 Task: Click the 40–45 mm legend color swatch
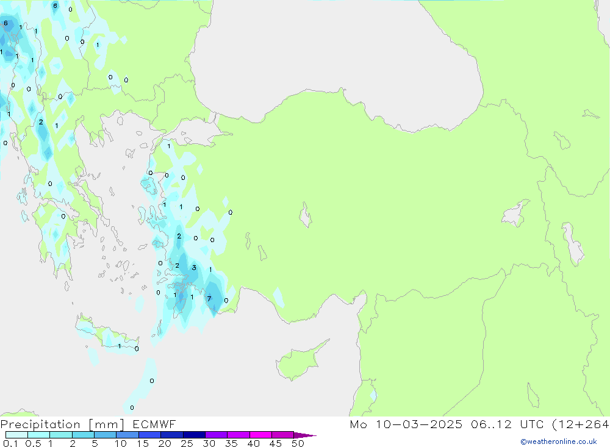point(260,435)
